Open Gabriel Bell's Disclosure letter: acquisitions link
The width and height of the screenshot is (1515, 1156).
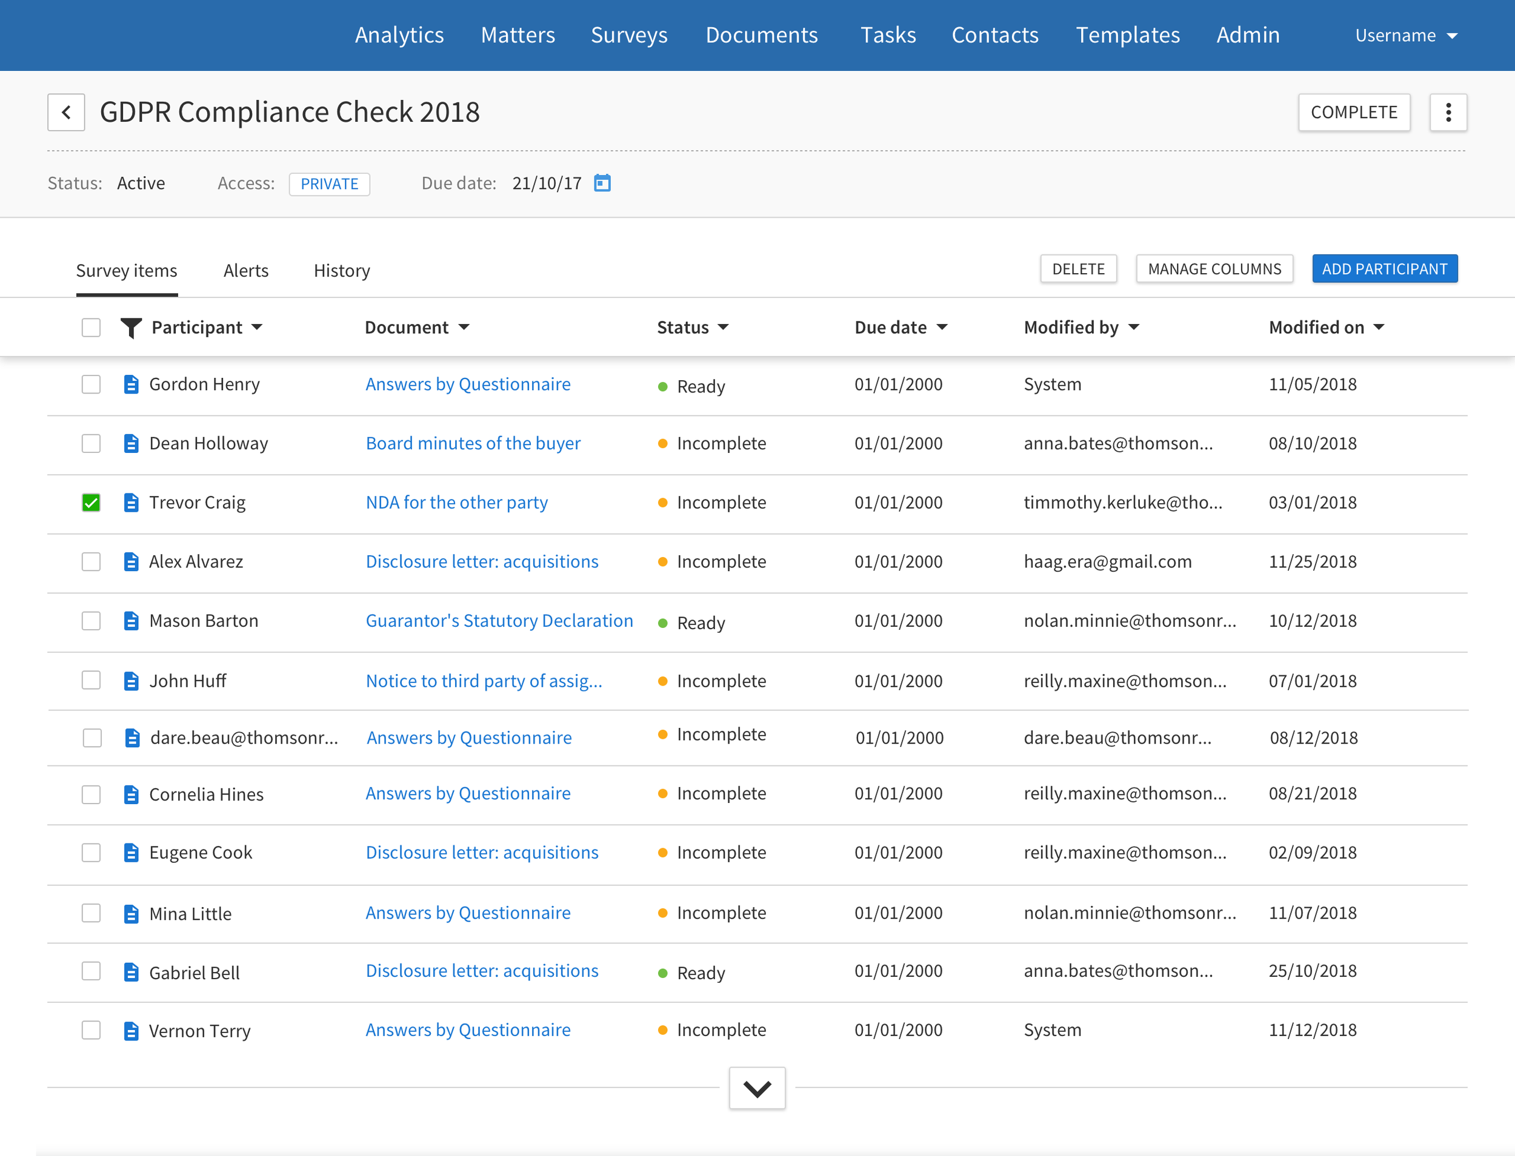point(482,971)
